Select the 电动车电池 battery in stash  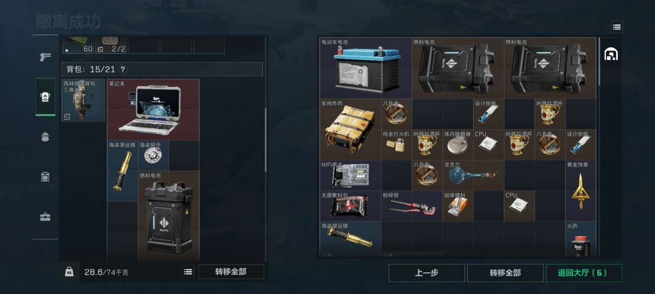tap(366, 68)
